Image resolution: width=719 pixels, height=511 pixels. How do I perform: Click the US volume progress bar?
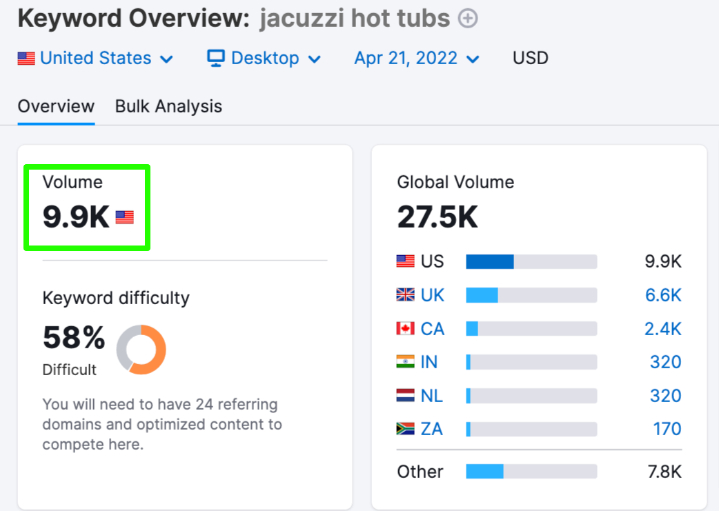tap(531, 261)
